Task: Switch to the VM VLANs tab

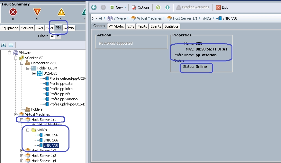Action: [116, 26]
